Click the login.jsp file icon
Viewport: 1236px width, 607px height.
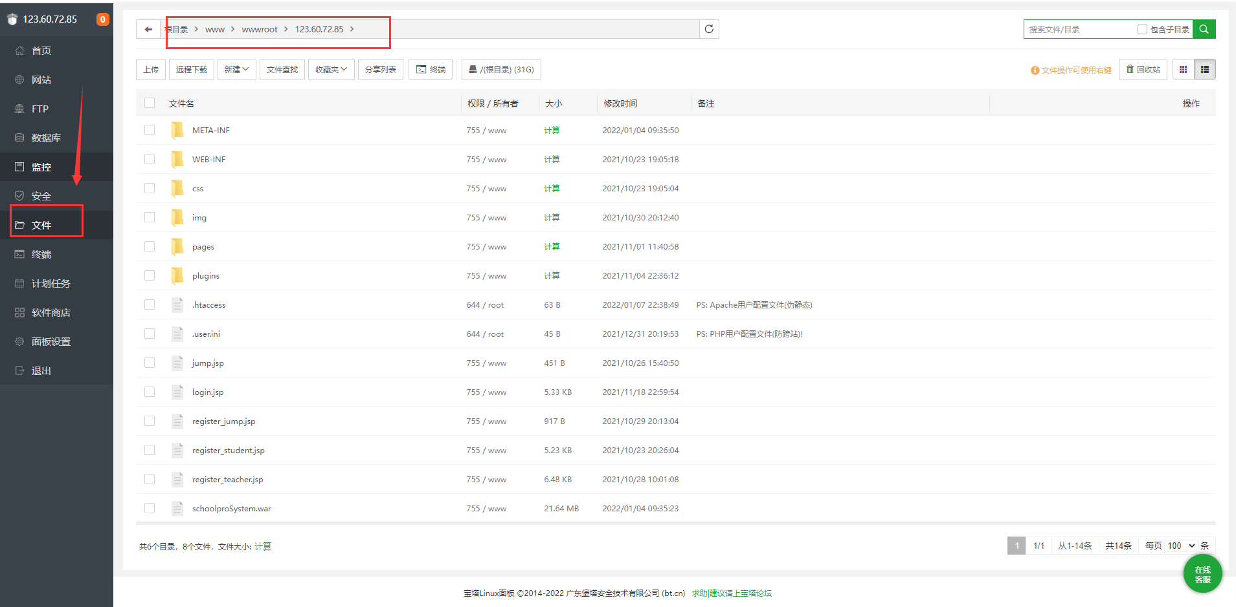(177, 392)
